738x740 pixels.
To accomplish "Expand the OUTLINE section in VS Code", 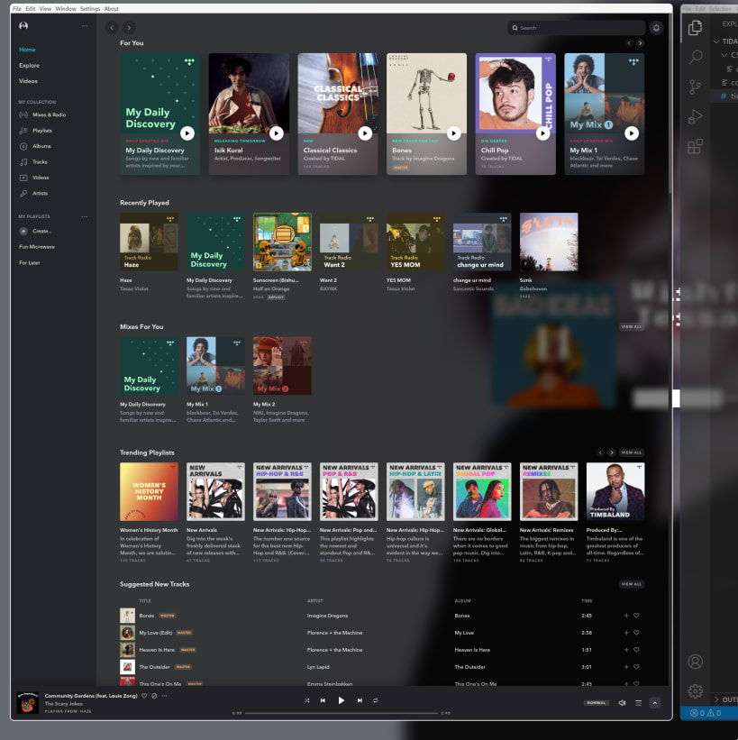I will (x=724, y=699).
